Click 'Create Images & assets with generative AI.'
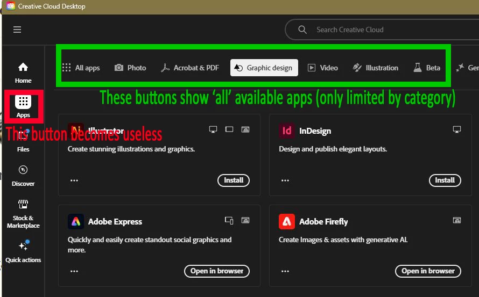 click(x=343, y=240)
